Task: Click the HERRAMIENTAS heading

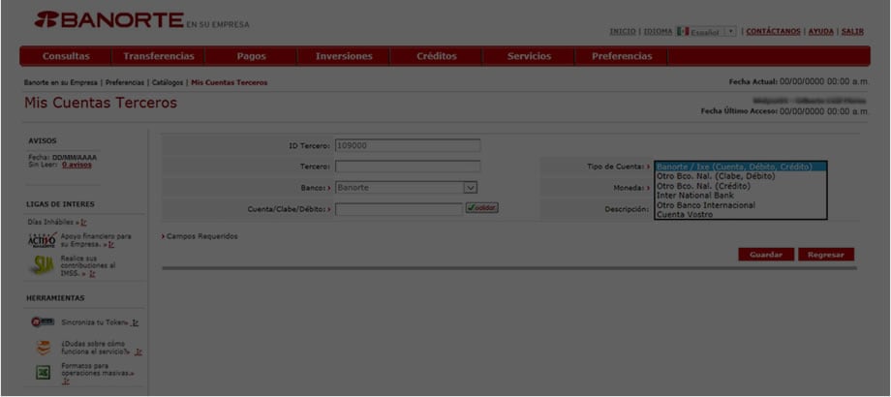Action: pos(55,297)
